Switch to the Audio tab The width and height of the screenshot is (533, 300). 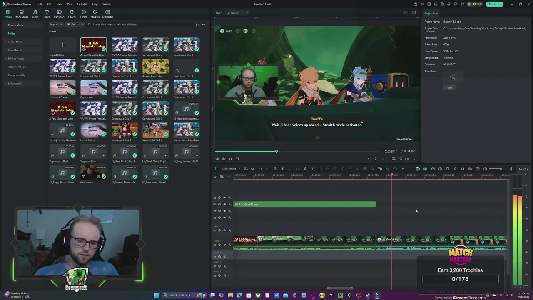click(x=35, y=14)
